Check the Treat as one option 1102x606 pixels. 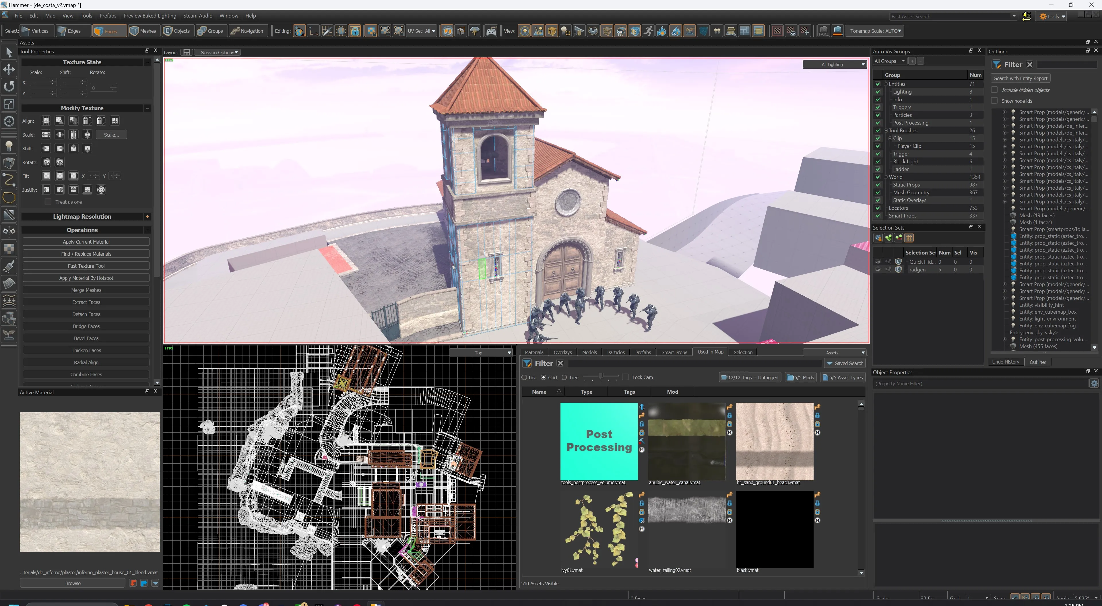click(48, 202)
